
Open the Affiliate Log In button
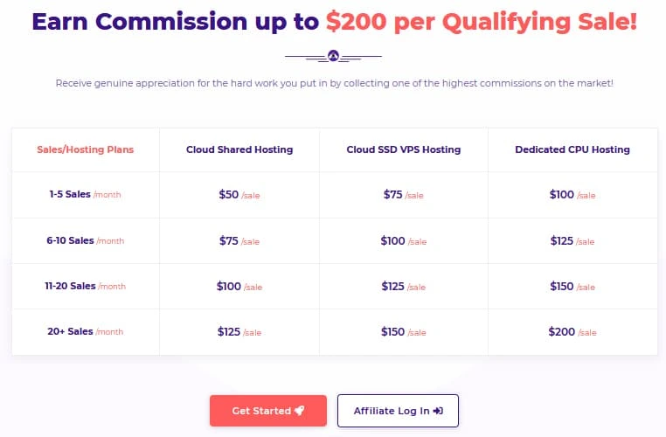(398, 411)
